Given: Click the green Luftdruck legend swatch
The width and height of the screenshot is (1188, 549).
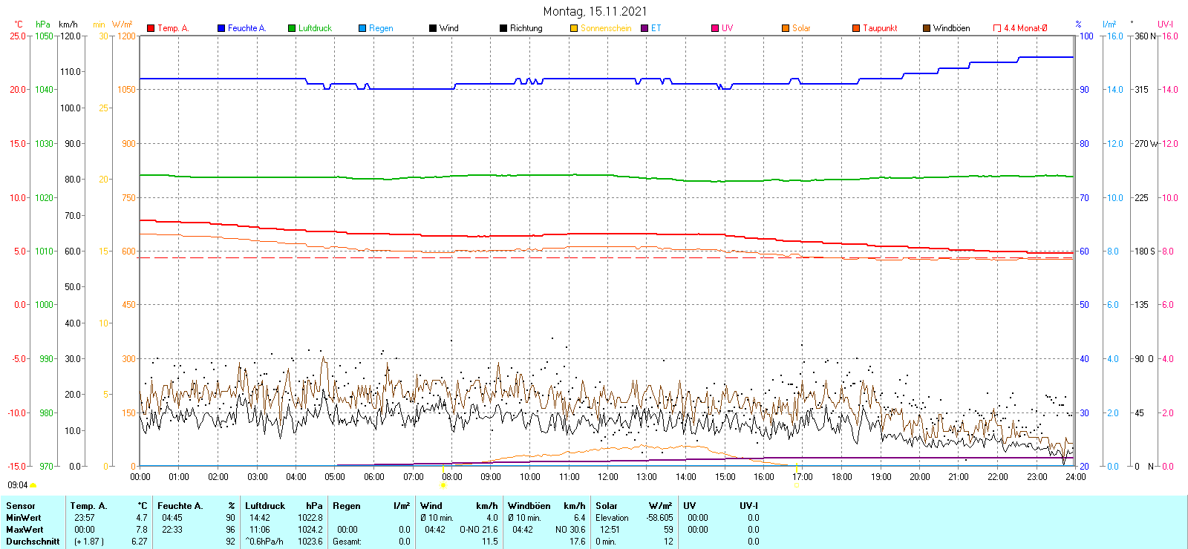Looking at the screenshot, I should point(292,28).
